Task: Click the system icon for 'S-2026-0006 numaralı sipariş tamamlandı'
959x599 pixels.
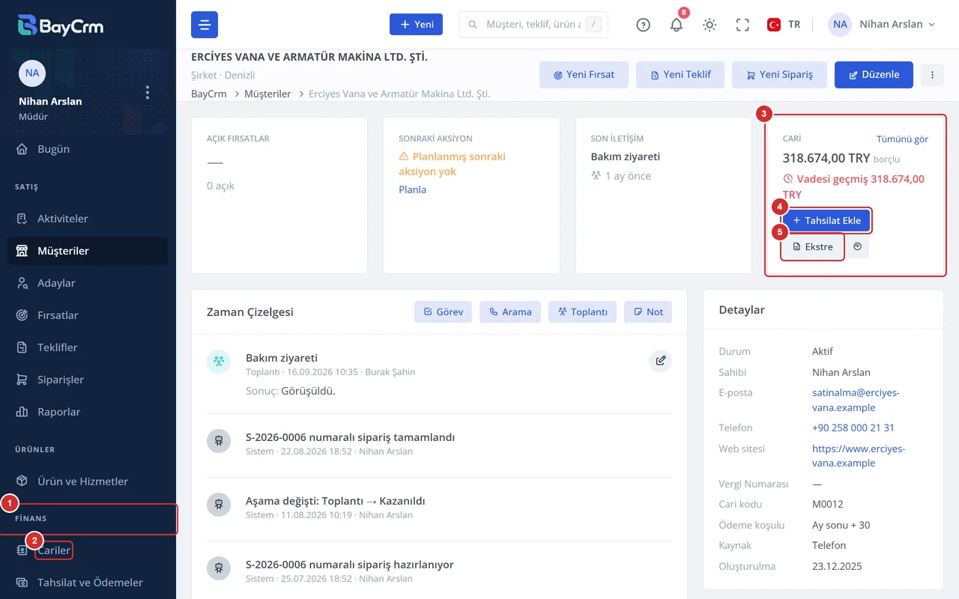Action: (x=218, y=441)
